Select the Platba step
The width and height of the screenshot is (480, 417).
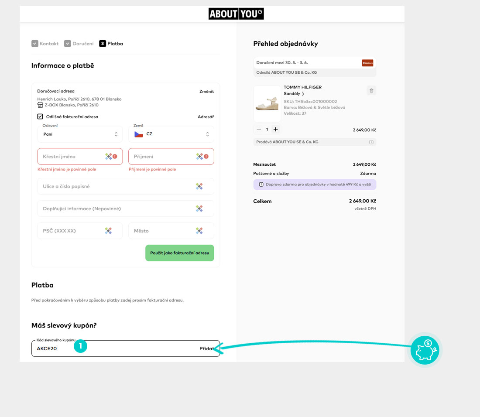111,44
